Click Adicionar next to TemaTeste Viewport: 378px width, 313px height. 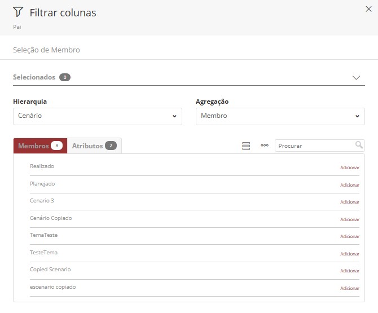point(349,236)
